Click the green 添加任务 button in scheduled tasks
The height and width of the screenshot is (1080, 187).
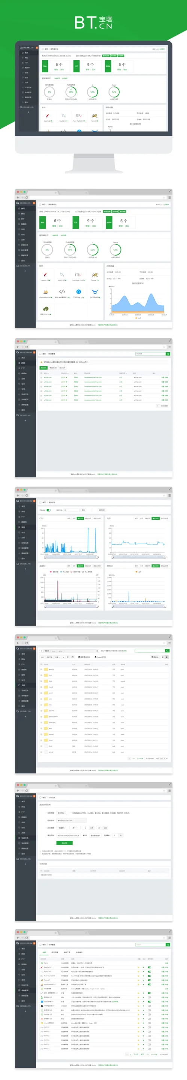64,843
